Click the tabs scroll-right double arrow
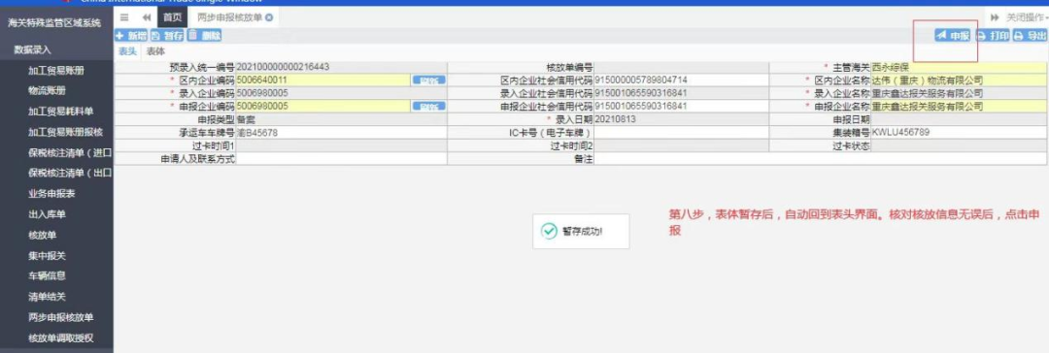 995,17
